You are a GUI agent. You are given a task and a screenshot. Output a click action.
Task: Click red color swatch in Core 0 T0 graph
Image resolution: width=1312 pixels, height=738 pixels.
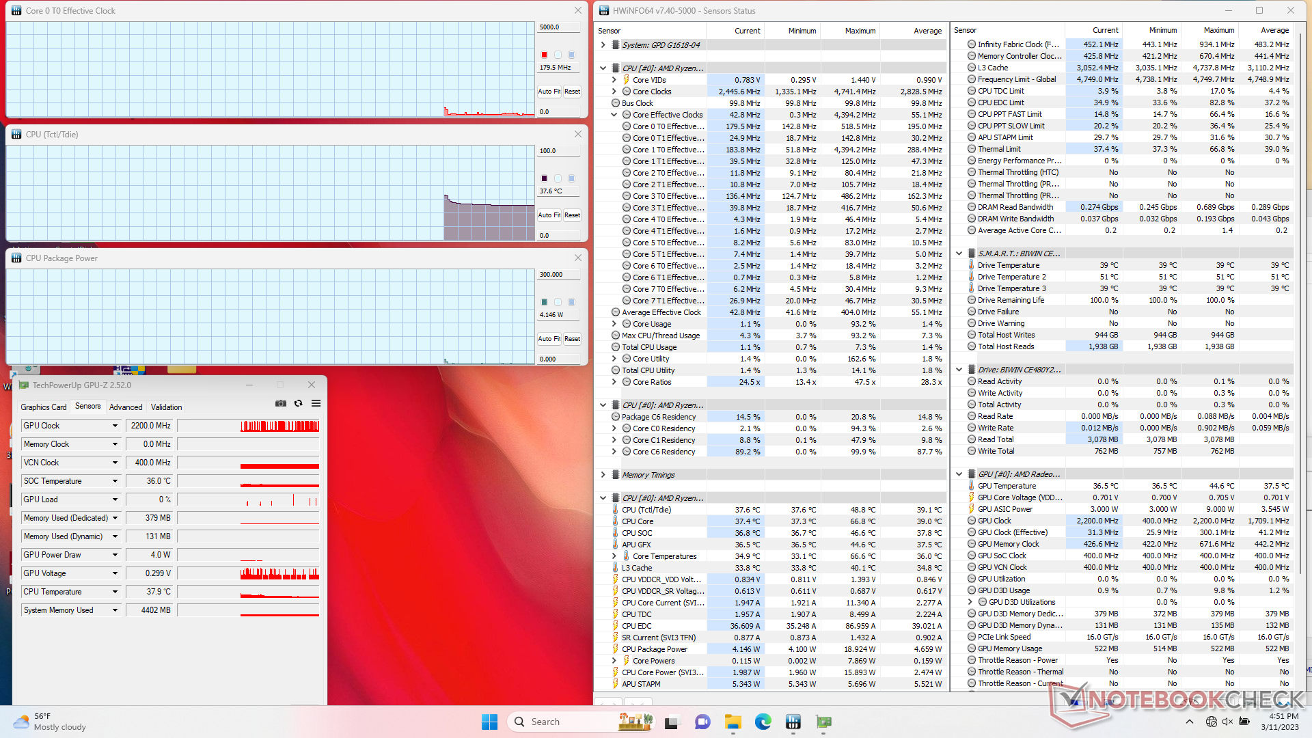(544, 55)
